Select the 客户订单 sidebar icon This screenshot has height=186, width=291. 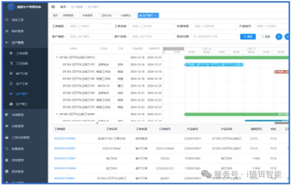(x=11, y=73)
